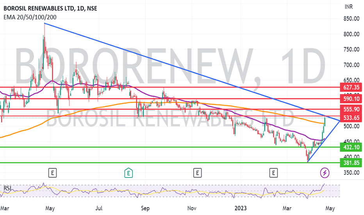Select the 432.10 green price label
Viewport: 364px width, 215px height.
(x=351, y=147)
